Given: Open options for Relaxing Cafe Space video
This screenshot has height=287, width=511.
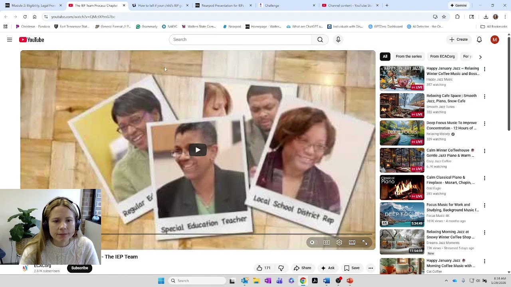Looking at the screenshot, I should point(485,96).
